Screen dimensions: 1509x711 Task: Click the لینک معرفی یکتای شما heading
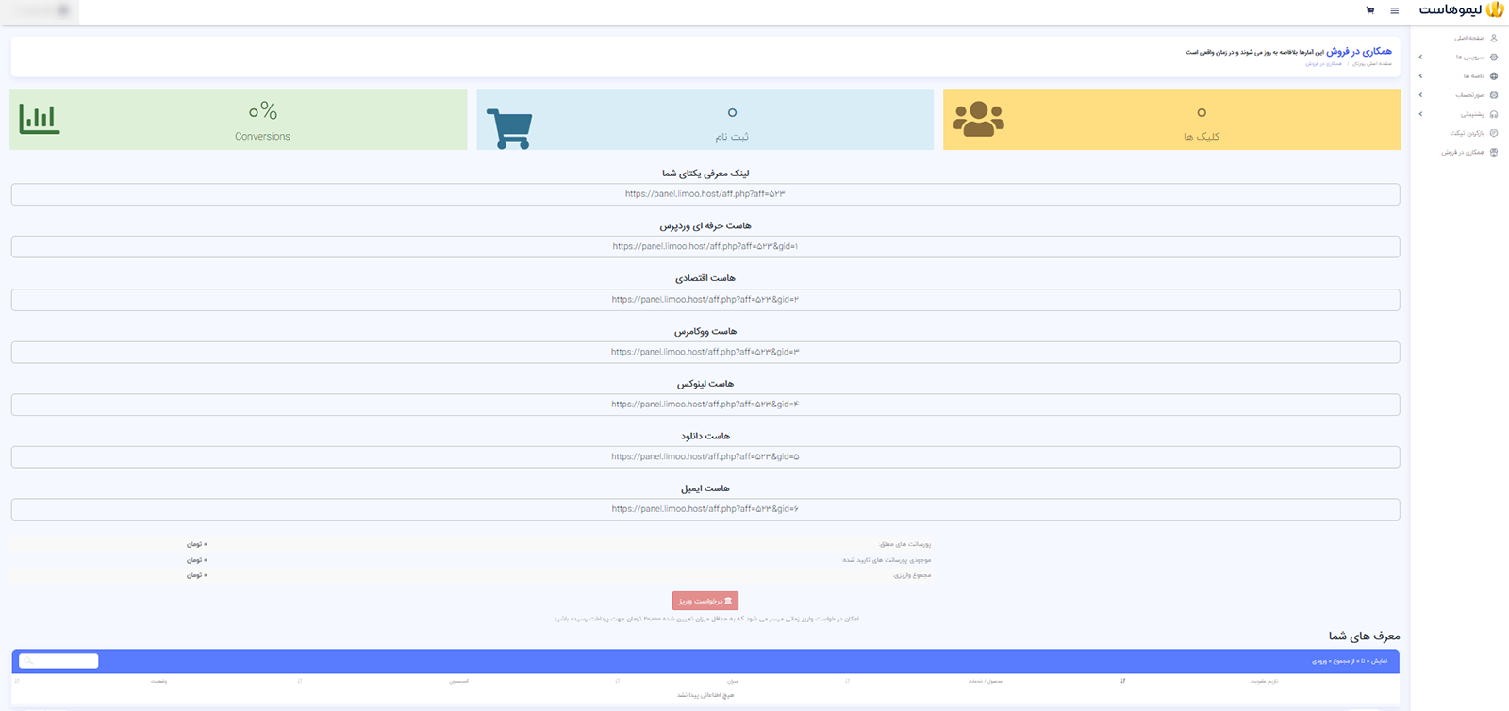click(705, 174)
